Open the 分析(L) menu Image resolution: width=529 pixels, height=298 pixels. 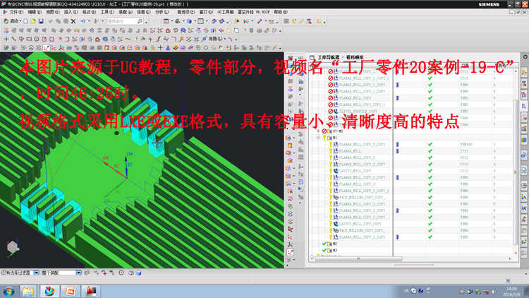(162, 12)
